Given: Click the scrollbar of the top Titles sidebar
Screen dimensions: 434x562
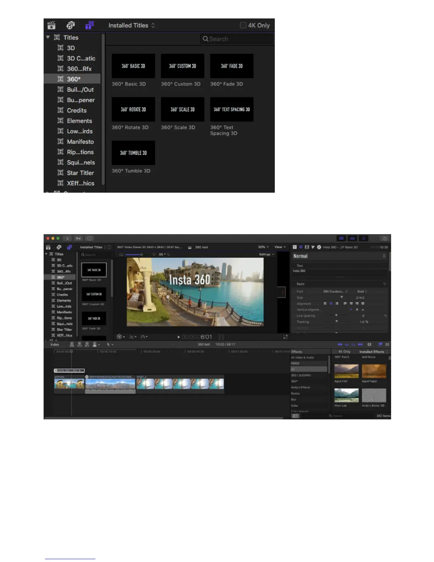Looking at the screenshot, I should point(103,109).
